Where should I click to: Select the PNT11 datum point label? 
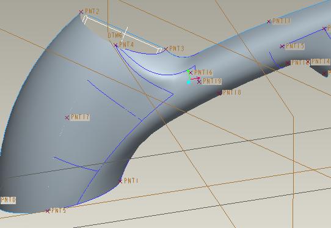[282, 21]
